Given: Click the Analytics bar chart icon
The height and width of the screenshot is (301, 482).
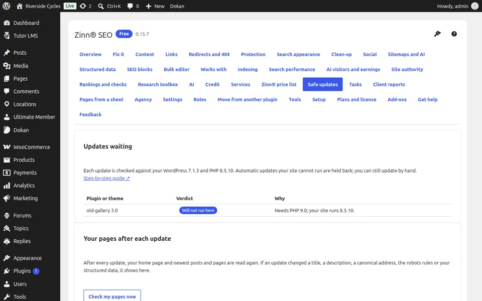Looking at the screenshot, I should point(7,186).
